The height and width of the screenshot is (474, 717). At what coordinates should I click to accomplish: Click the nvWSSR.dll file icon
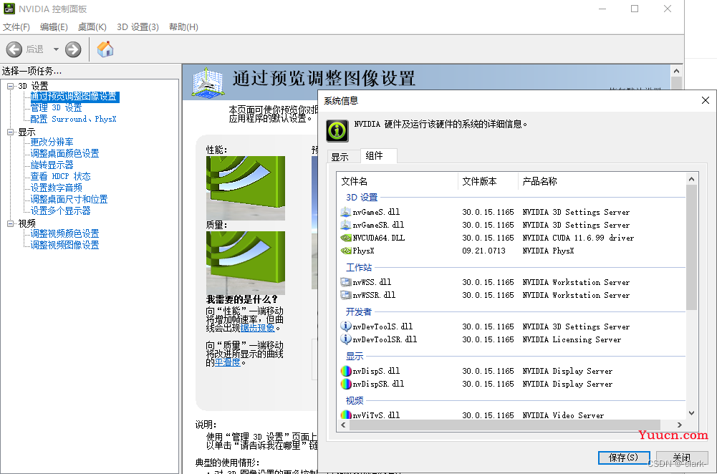tap(346, 295)
